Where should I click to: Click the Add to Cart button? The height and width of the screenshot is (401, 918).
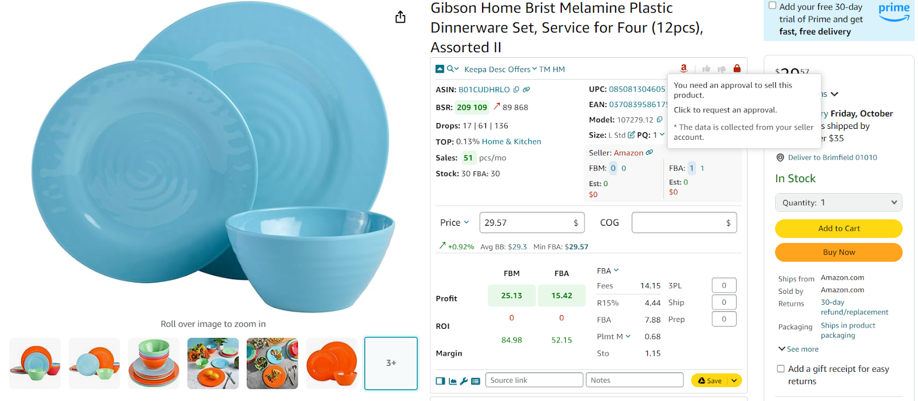pyautogui.click(x=838, y=229)
